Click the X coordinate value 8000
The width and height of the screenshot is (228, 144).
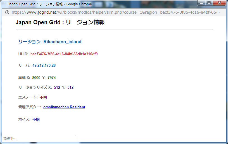[x=36, y=78]
